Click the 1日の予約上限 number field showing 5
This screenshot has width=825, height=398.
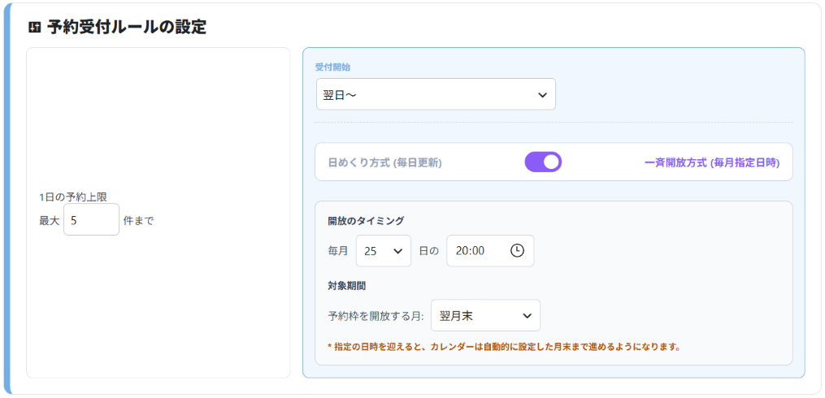pyautogui.click(x=92, y=220)
